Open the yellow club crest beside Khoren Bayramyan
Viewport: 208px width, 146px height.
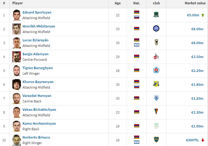point(156,84)
